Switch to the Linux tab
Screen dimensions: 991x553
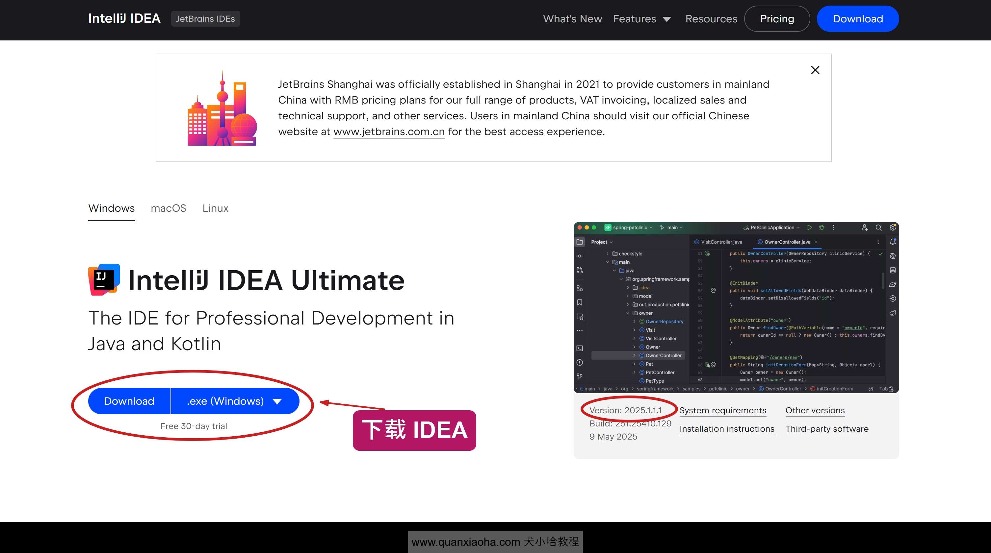(216, 208)
